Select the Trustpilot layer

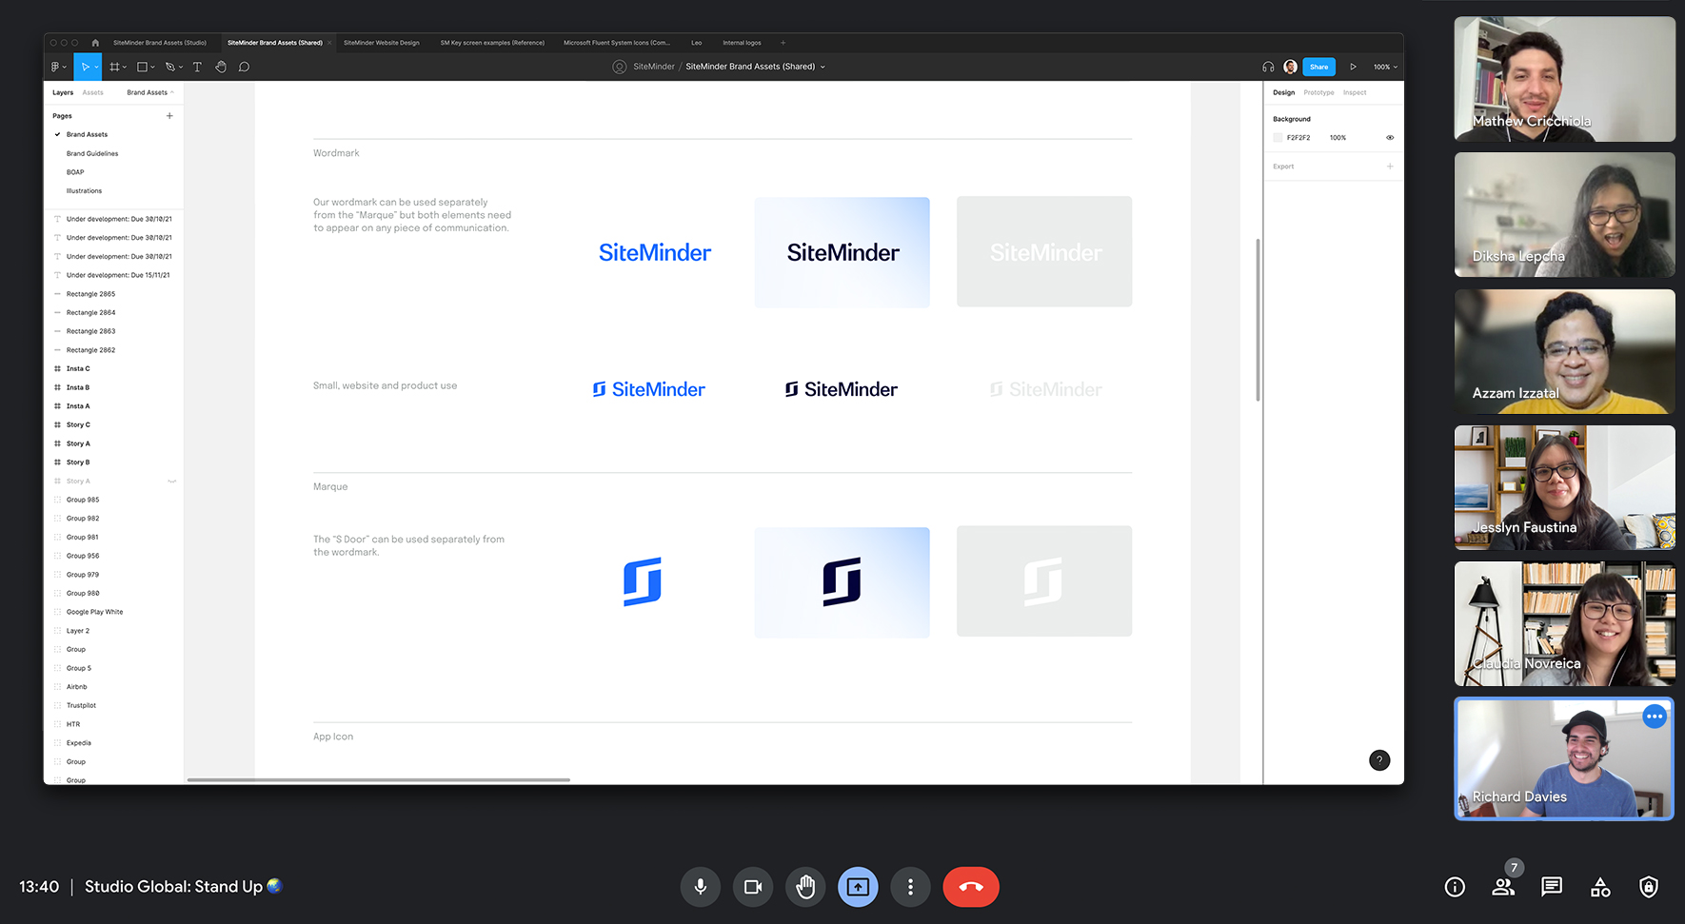(x=81, y=706)
